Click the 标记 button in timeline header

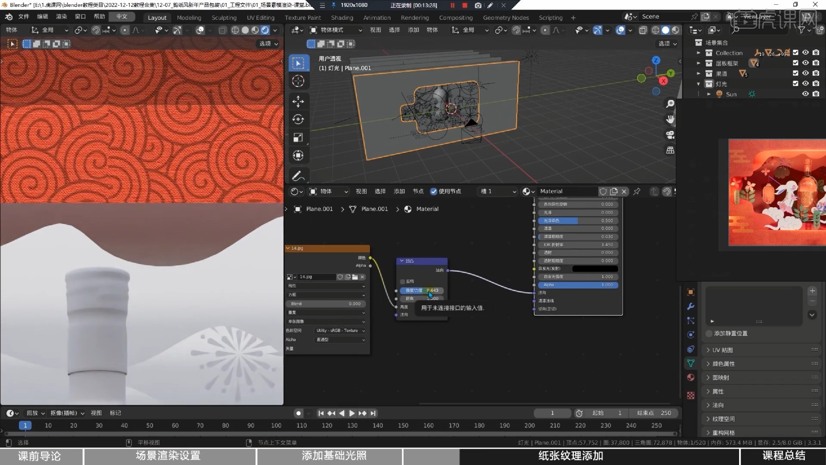115,413
